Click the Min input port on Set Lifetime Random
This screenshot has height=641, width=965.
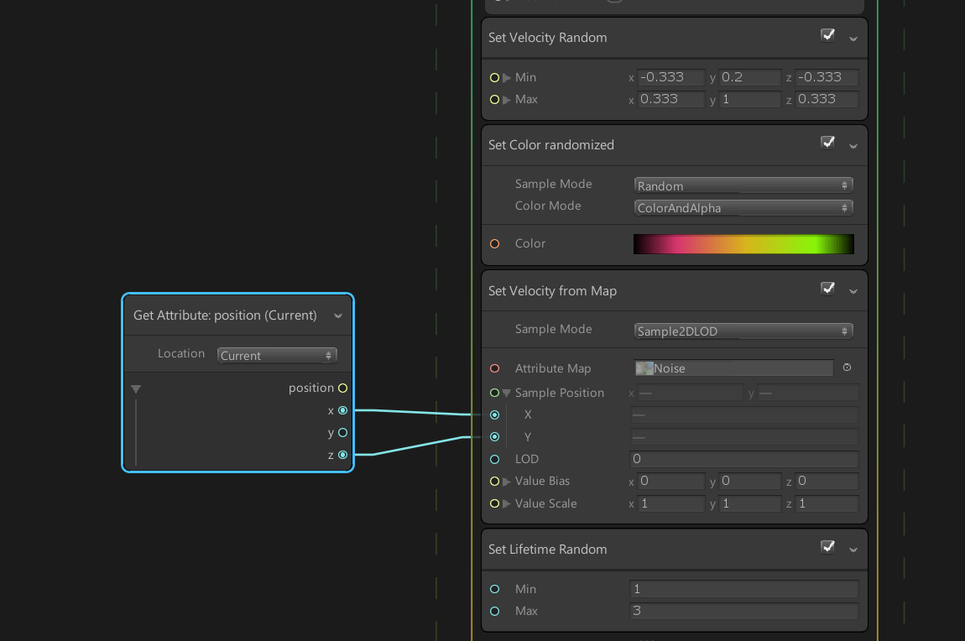coord(494,588)
